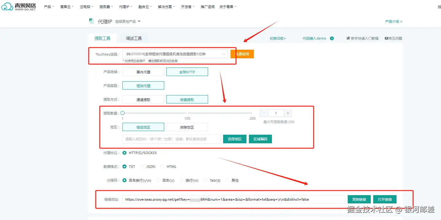
Task: Expand the 选择其他产品 dropdown
Action: pyautogui.click(x=128, y=21)
